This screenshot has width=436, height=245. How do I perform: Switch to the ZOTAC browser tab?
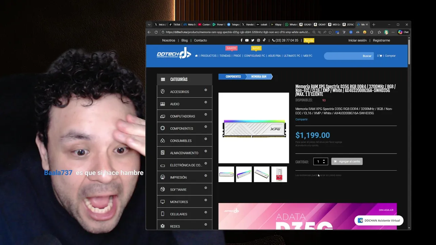[348, 24]
